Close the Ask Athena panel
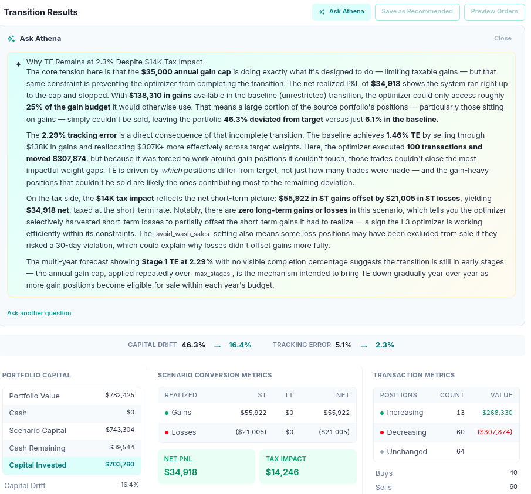 (502, 38)
